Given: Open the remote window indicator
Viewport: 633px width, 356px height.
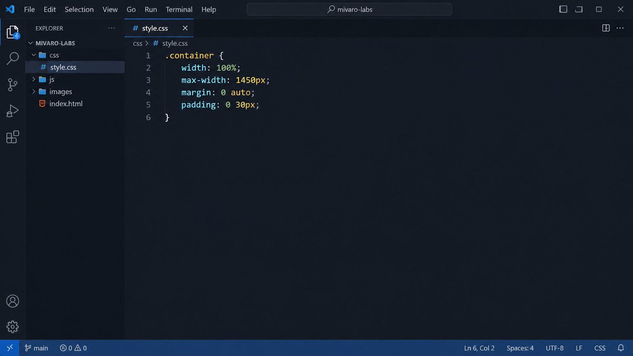Looking at the screenshot, I should pyautogui.click(x=9, y=348).
